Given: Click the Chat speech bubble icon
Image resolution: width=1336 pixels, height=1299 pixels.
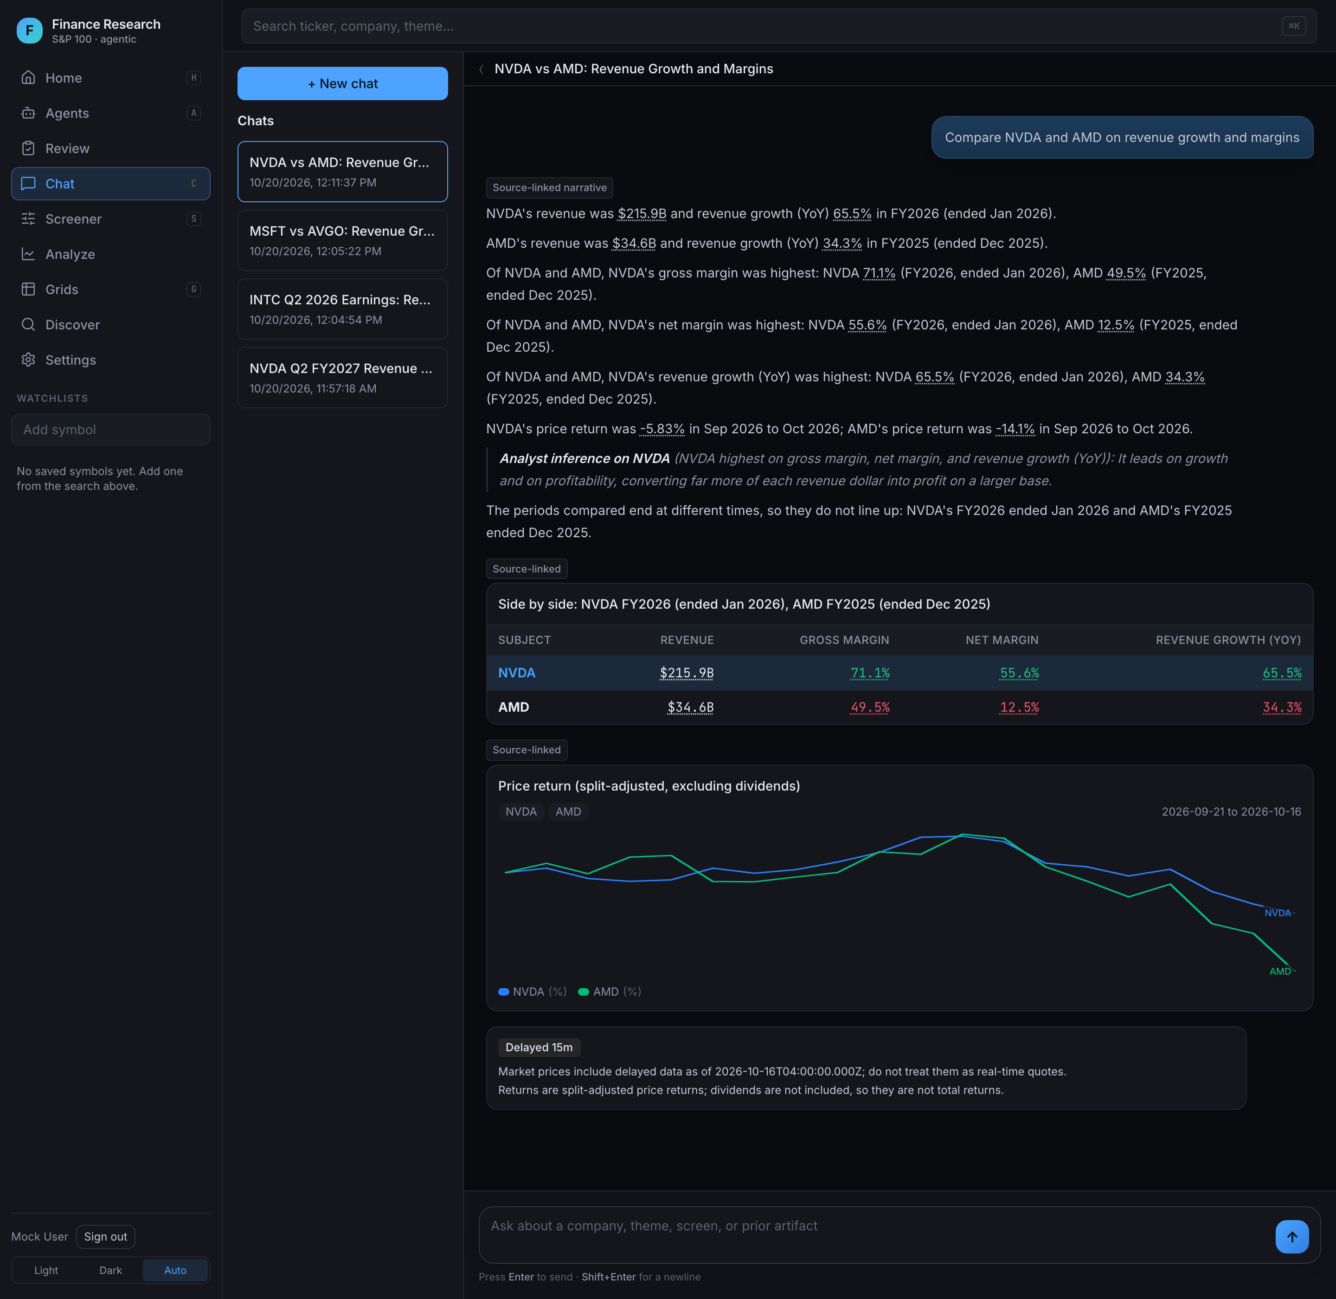Looking at the screenshot, I should 28,184.
